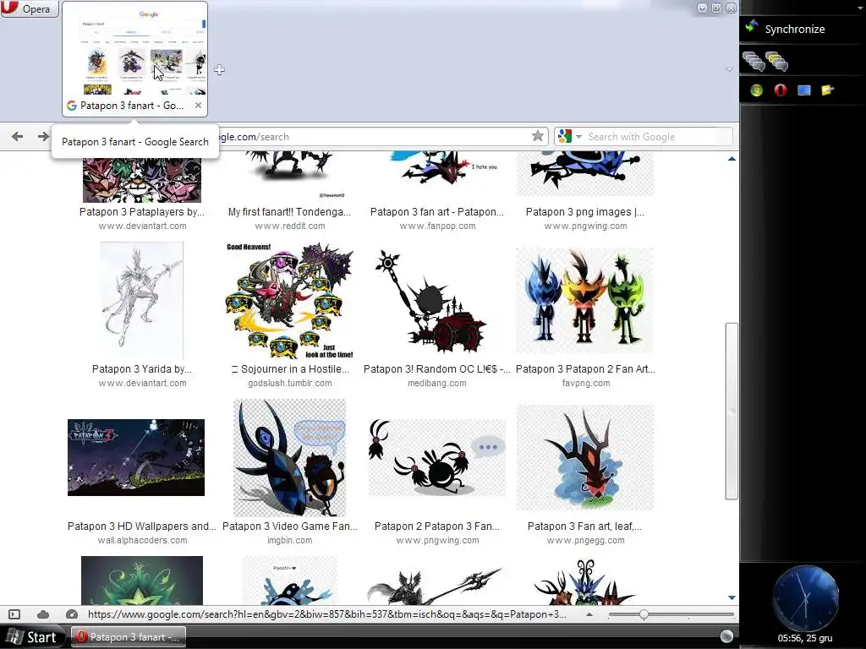Click the taskbar clock 05:56, 25 gru
Screen dimensions: 866x649
[x=805, y=638]
